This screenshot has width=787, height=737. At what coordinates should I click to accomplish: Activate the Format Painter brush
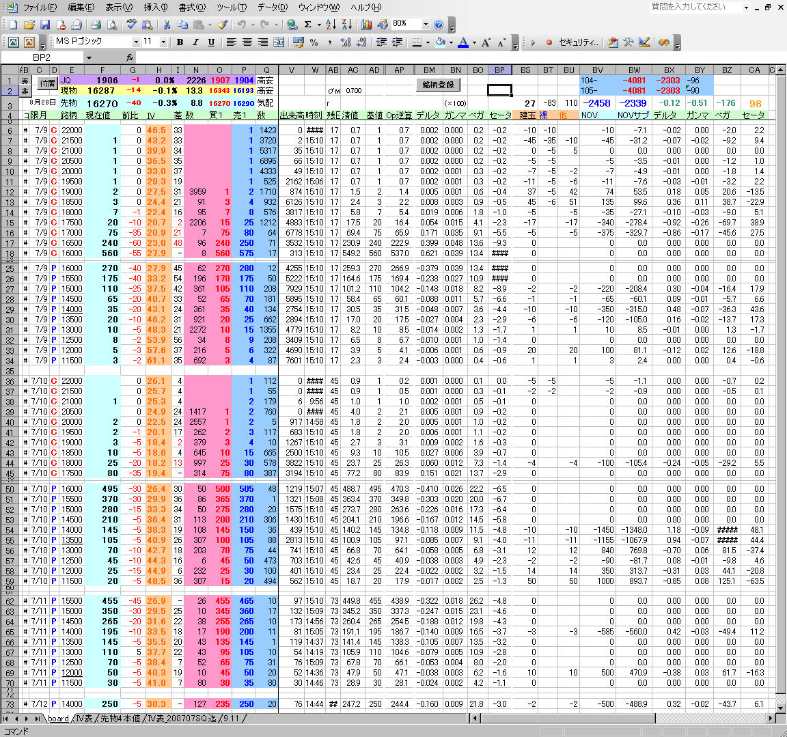pyautogui.click(x=222, y=24)
